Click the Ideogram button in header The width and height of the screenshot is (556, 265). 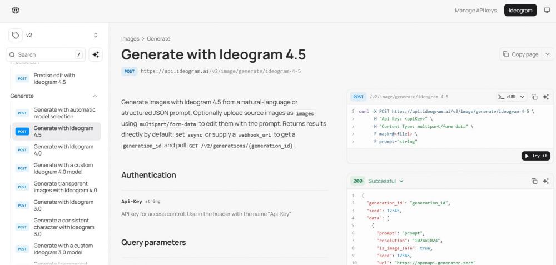coord(520,10)
